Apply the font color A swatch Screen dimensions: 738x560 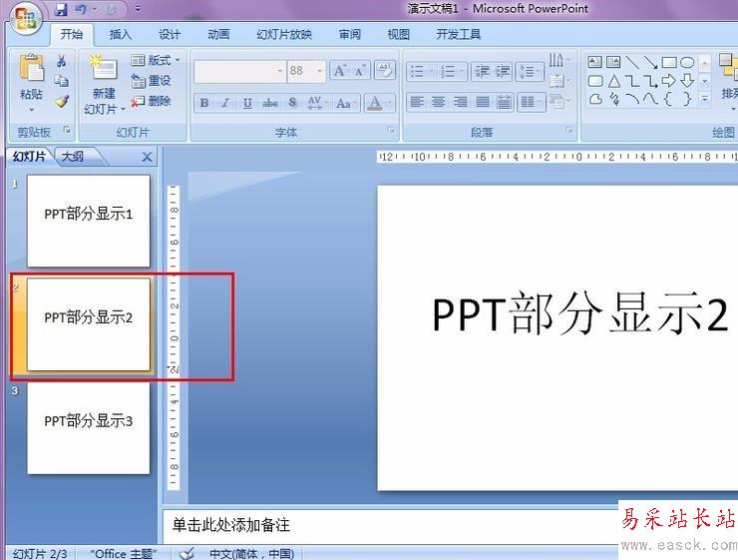375,103
